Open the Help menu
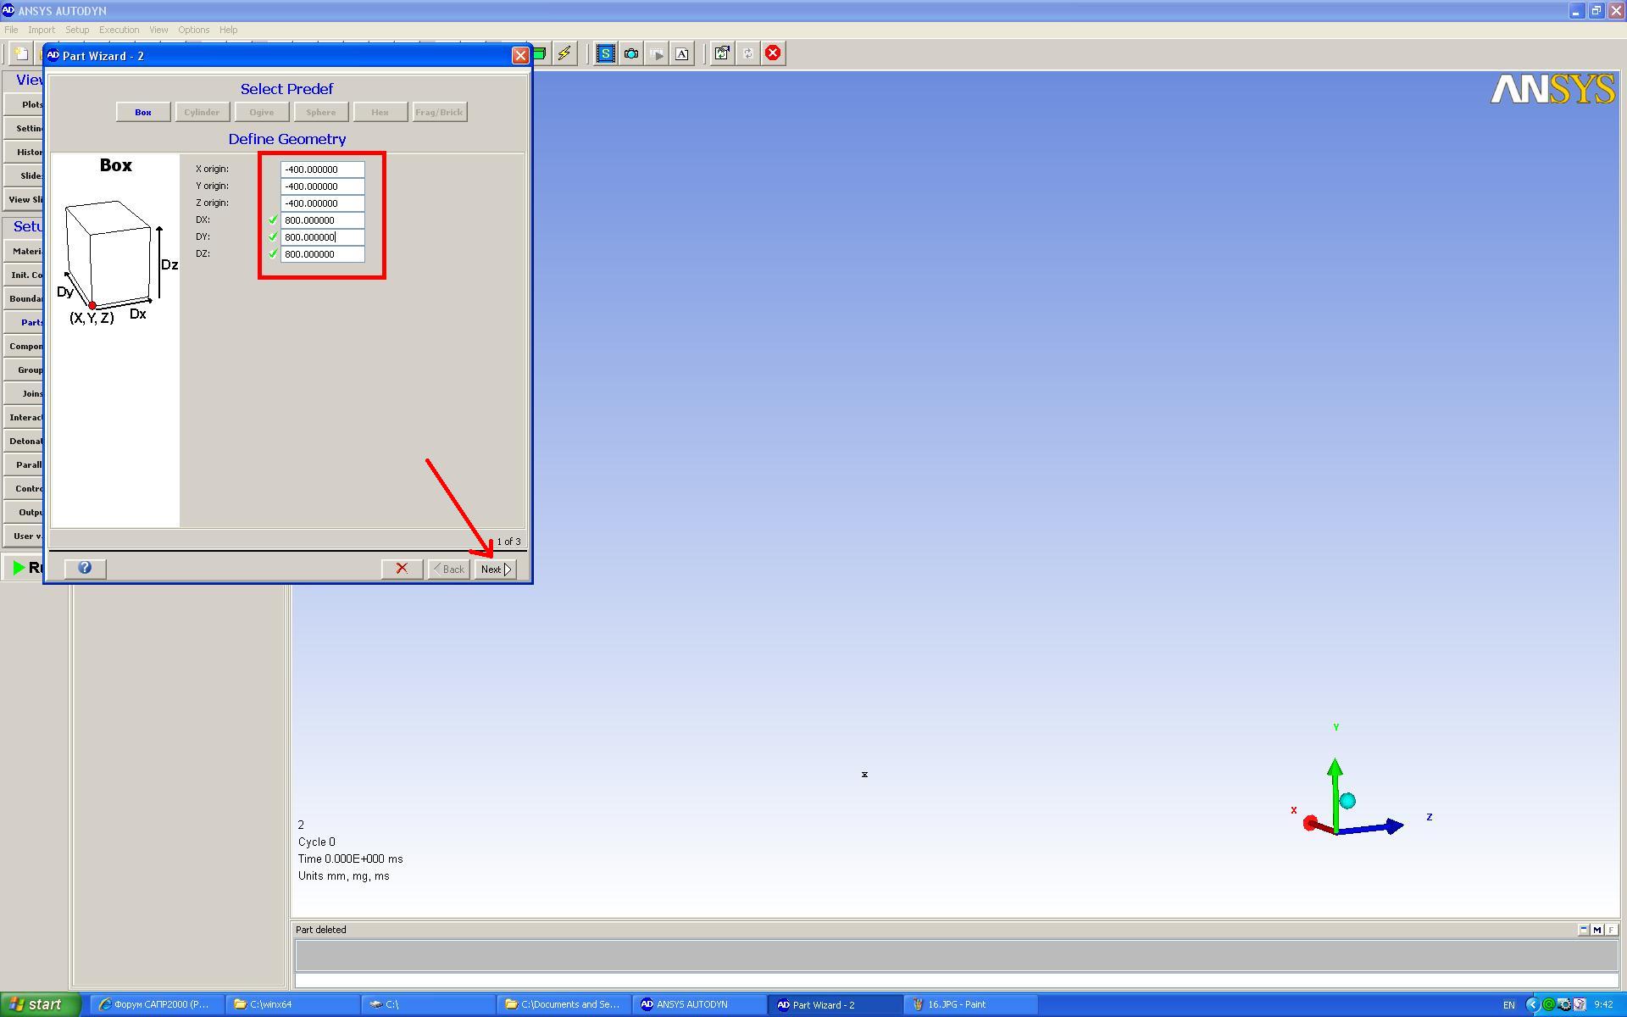 click(228, 30)
